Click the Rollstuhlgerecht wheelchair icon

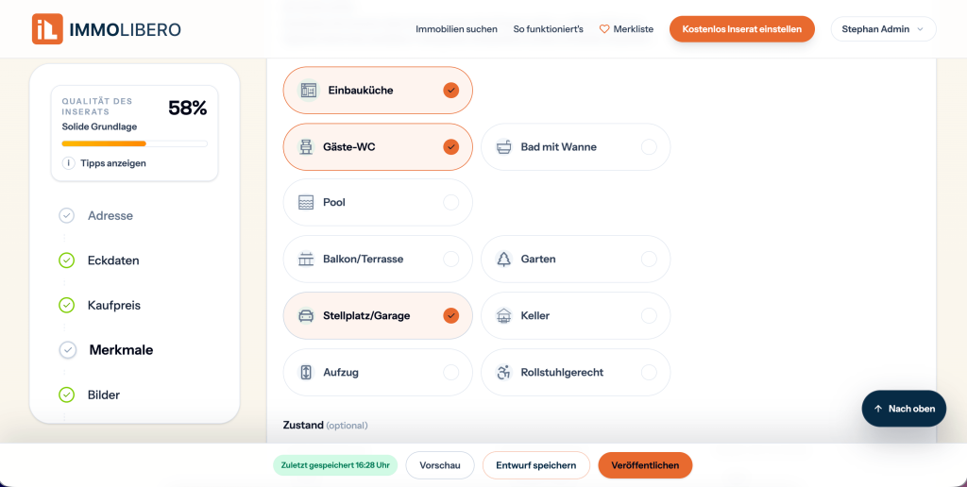(x=504, y=373)
